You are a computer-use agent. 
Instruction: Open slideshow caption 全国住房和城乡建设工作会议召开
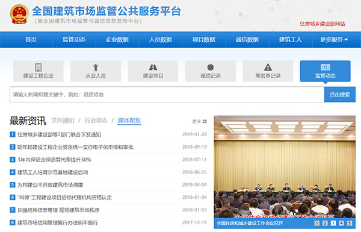tap(250, 223)
